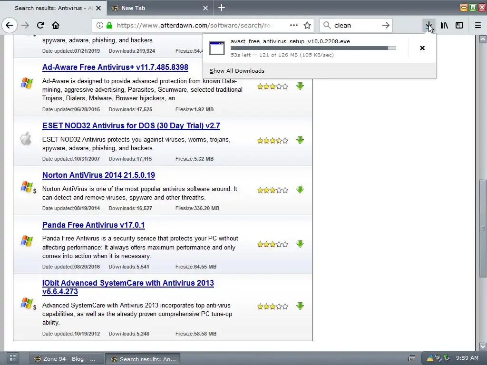Open the hamburger application menu
Screen dimensions: 487x365
click(x=478, y=25)
